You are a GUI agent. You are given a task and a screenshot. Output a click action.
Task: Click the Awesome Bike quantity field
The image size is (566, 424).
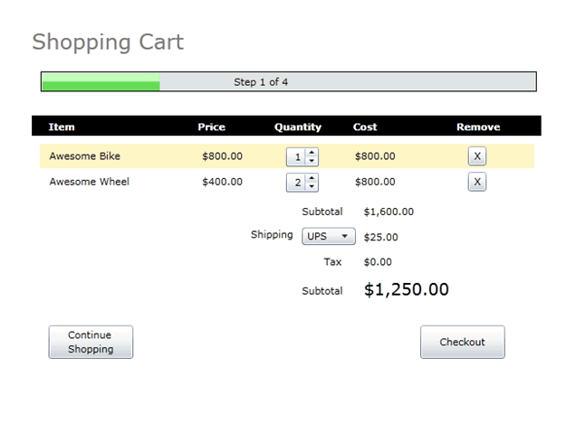tap(296, 156)
